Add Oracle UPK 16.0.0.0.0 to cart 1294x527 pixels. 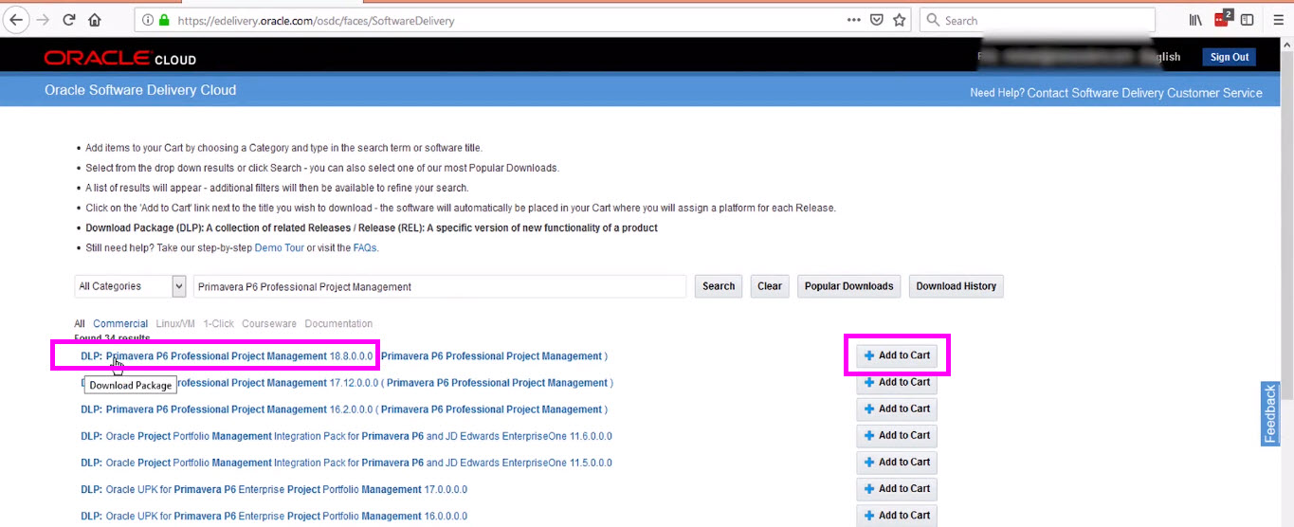(897, 515)
